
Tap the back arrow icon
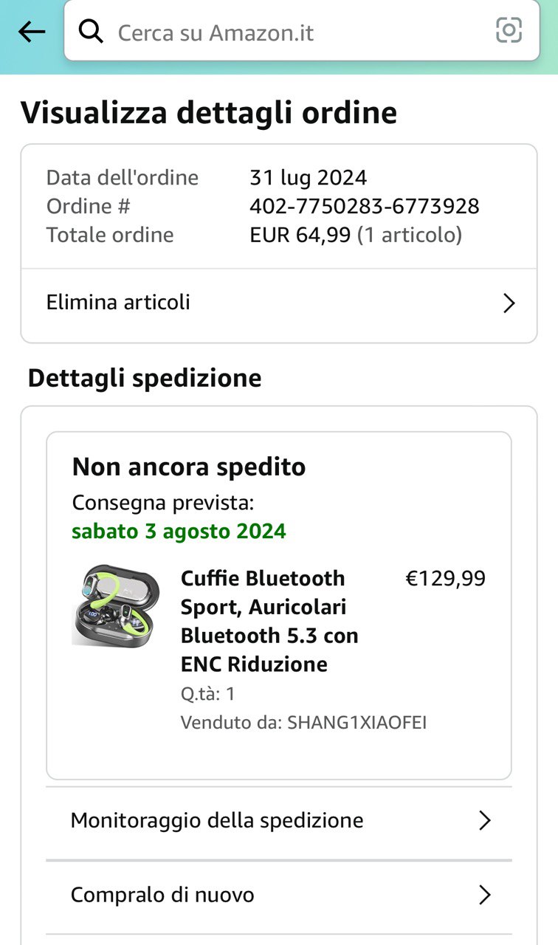click(32, 32)
